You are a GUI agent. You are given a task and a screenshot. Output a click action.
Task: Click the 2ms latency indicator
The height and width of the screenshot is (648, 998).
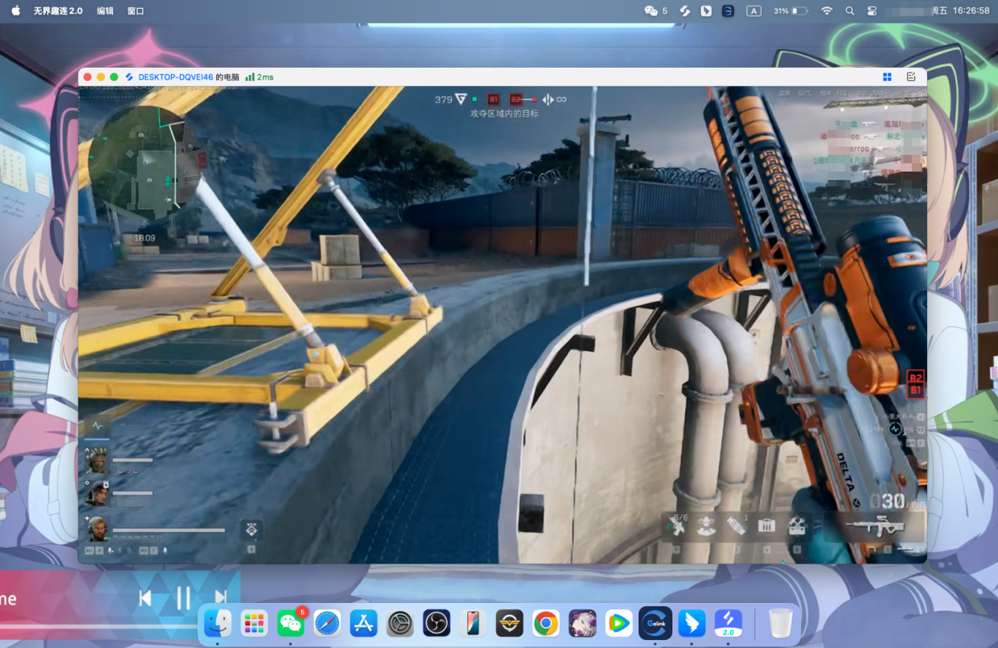259,77
